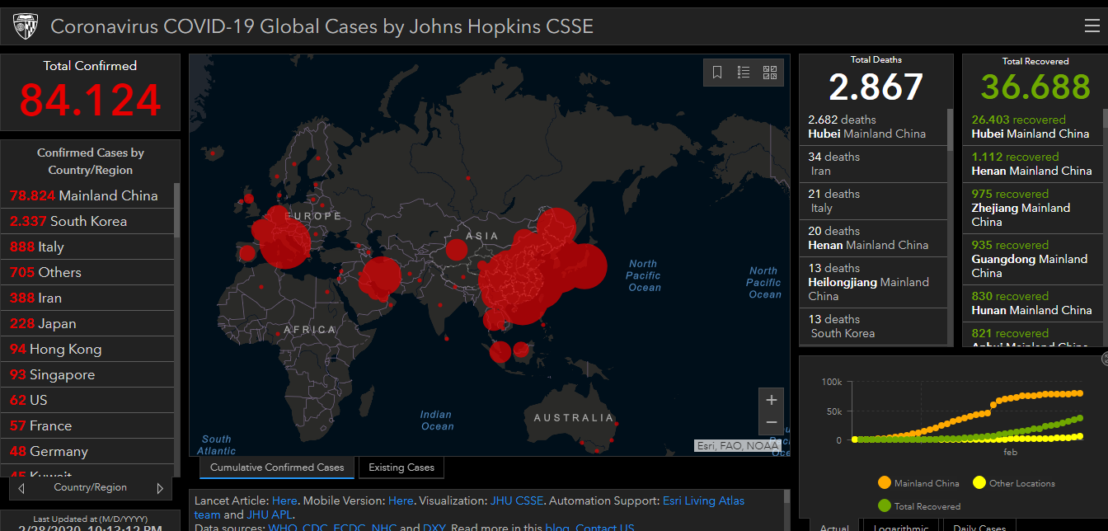
Task: Click the Johns Hopkins shield logo
Action: [26, 26]
